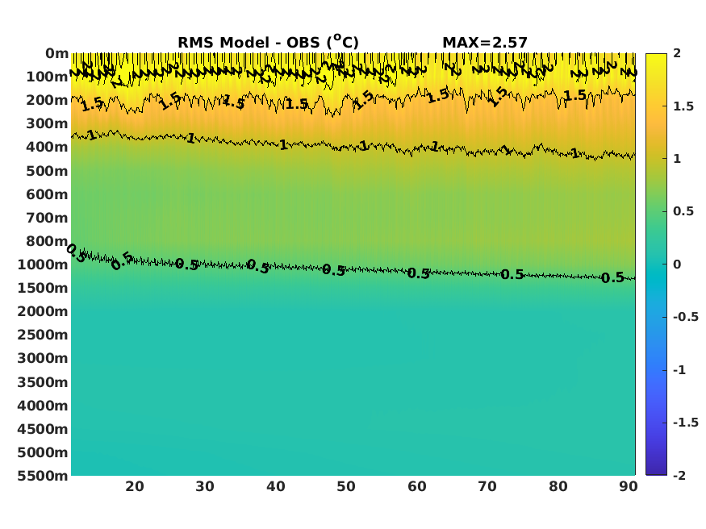Select the colorbar tick label "-2"
The image size is (706, 529).
[x=679, y=476]
